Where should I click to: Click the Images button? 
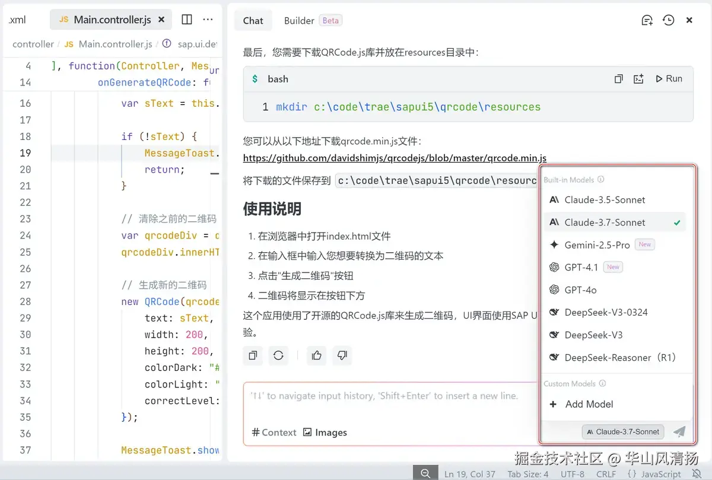point(325,433)
